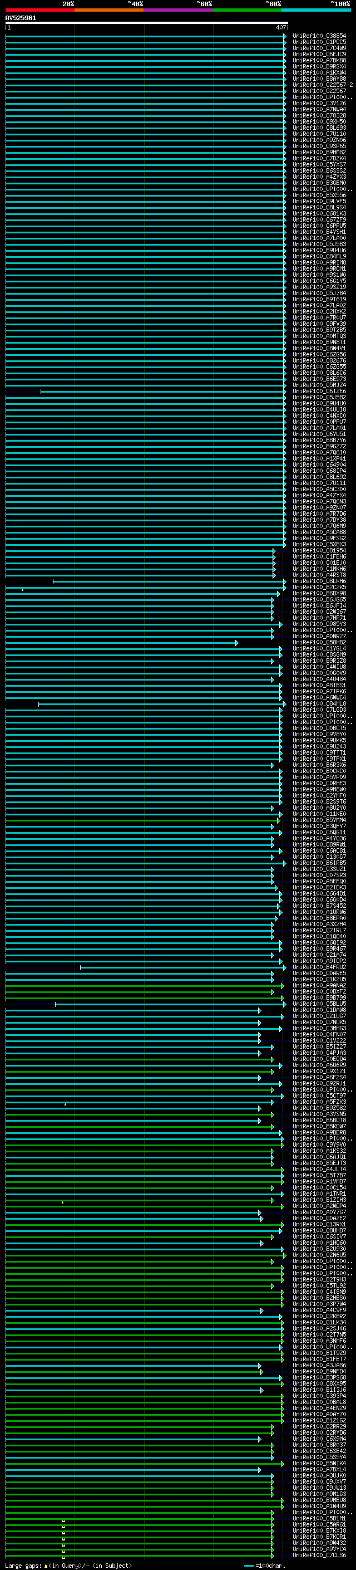Click the cyan ~100% identity legend segment

pos(317,10)
